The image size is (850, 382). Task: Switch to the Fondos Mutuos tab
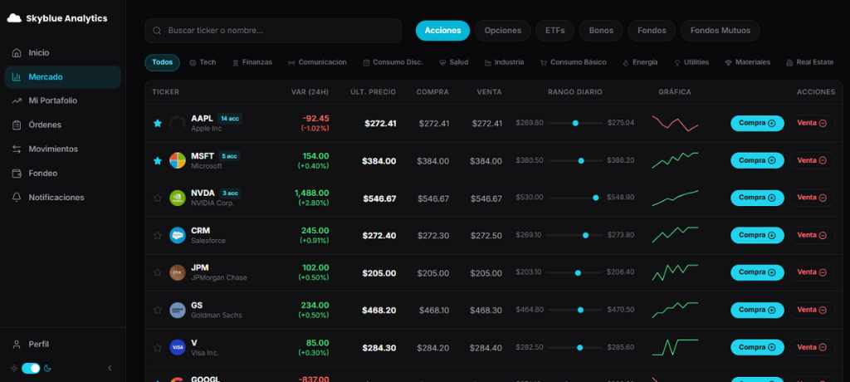(x=720, y=31)
